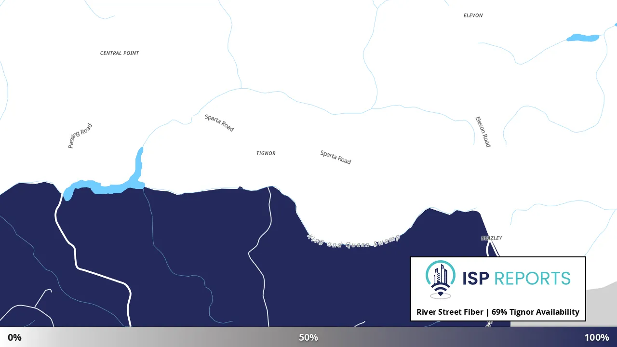Click the BEAZLEY place label

point(492,238)
